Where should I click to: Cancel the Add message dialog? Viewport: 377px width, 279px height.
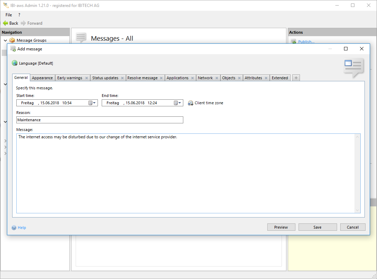point(352,227)
